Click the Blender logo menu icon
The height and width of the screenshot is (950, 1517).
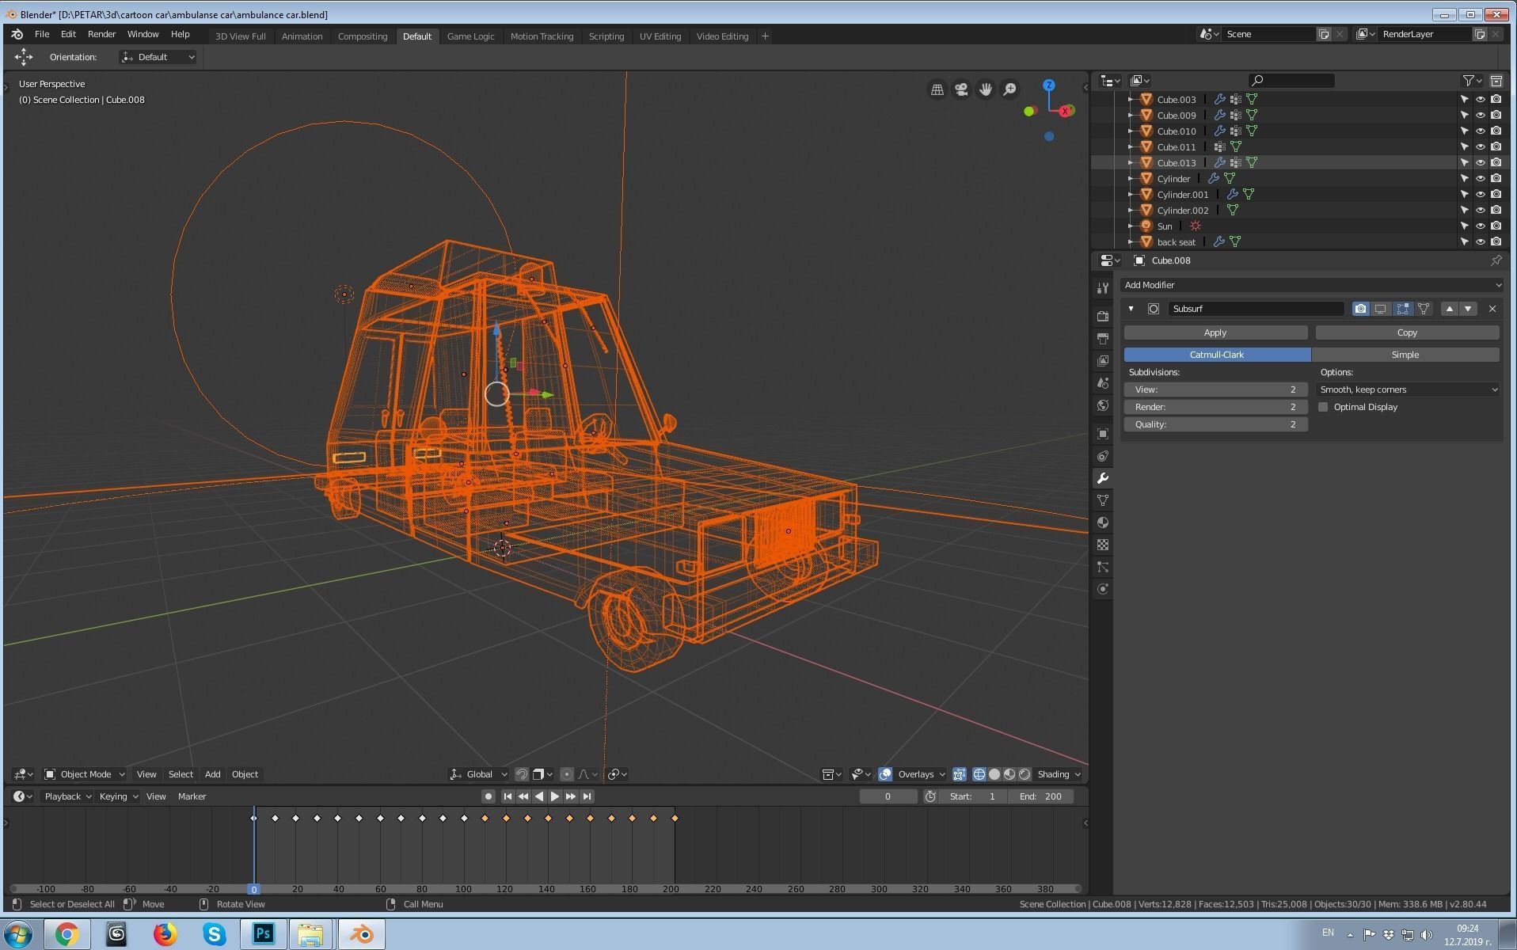pos(17,34)
